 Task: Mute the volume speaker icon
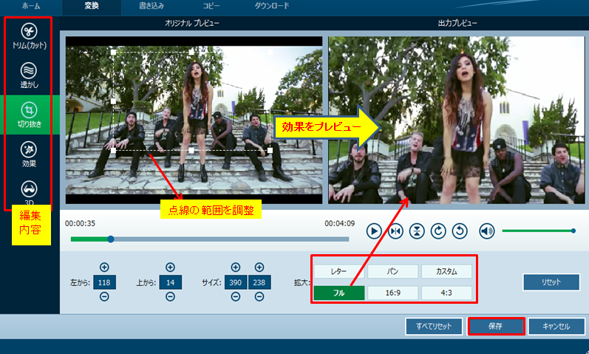(x=486, y=231)
